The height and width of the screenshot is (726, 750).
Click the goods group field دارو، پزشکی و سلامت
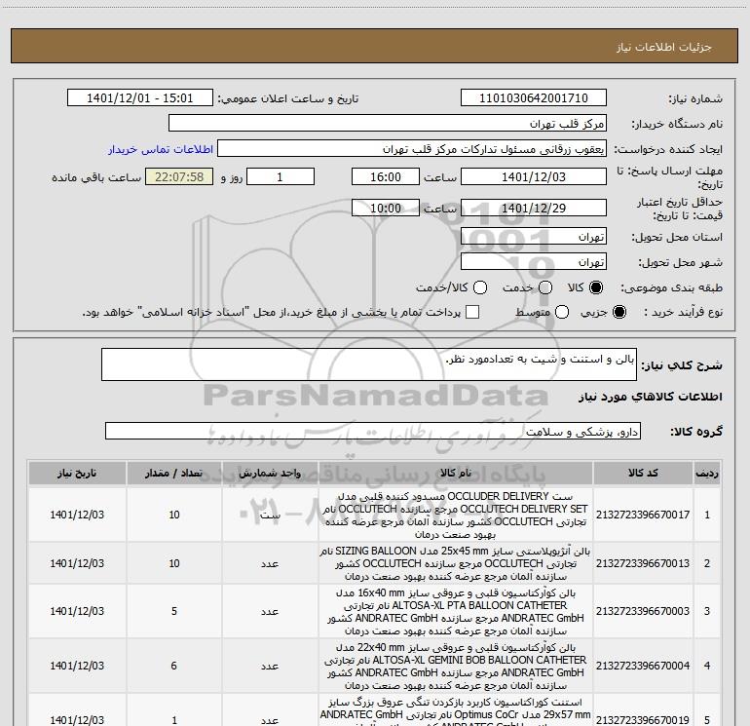pyautogui.click(x=373, y=431)
